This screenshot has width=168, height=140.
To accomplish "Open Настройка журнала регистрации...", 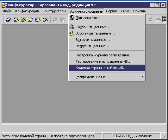I will click(107, 55).
